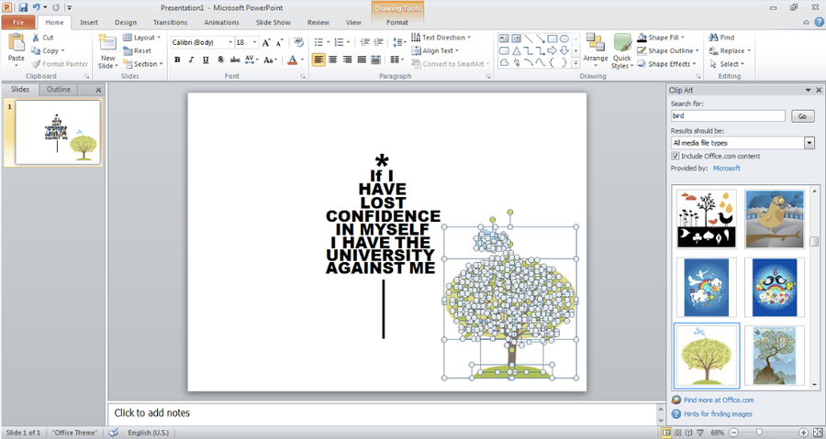Toggle Bold formatting button

coord(177,60)
